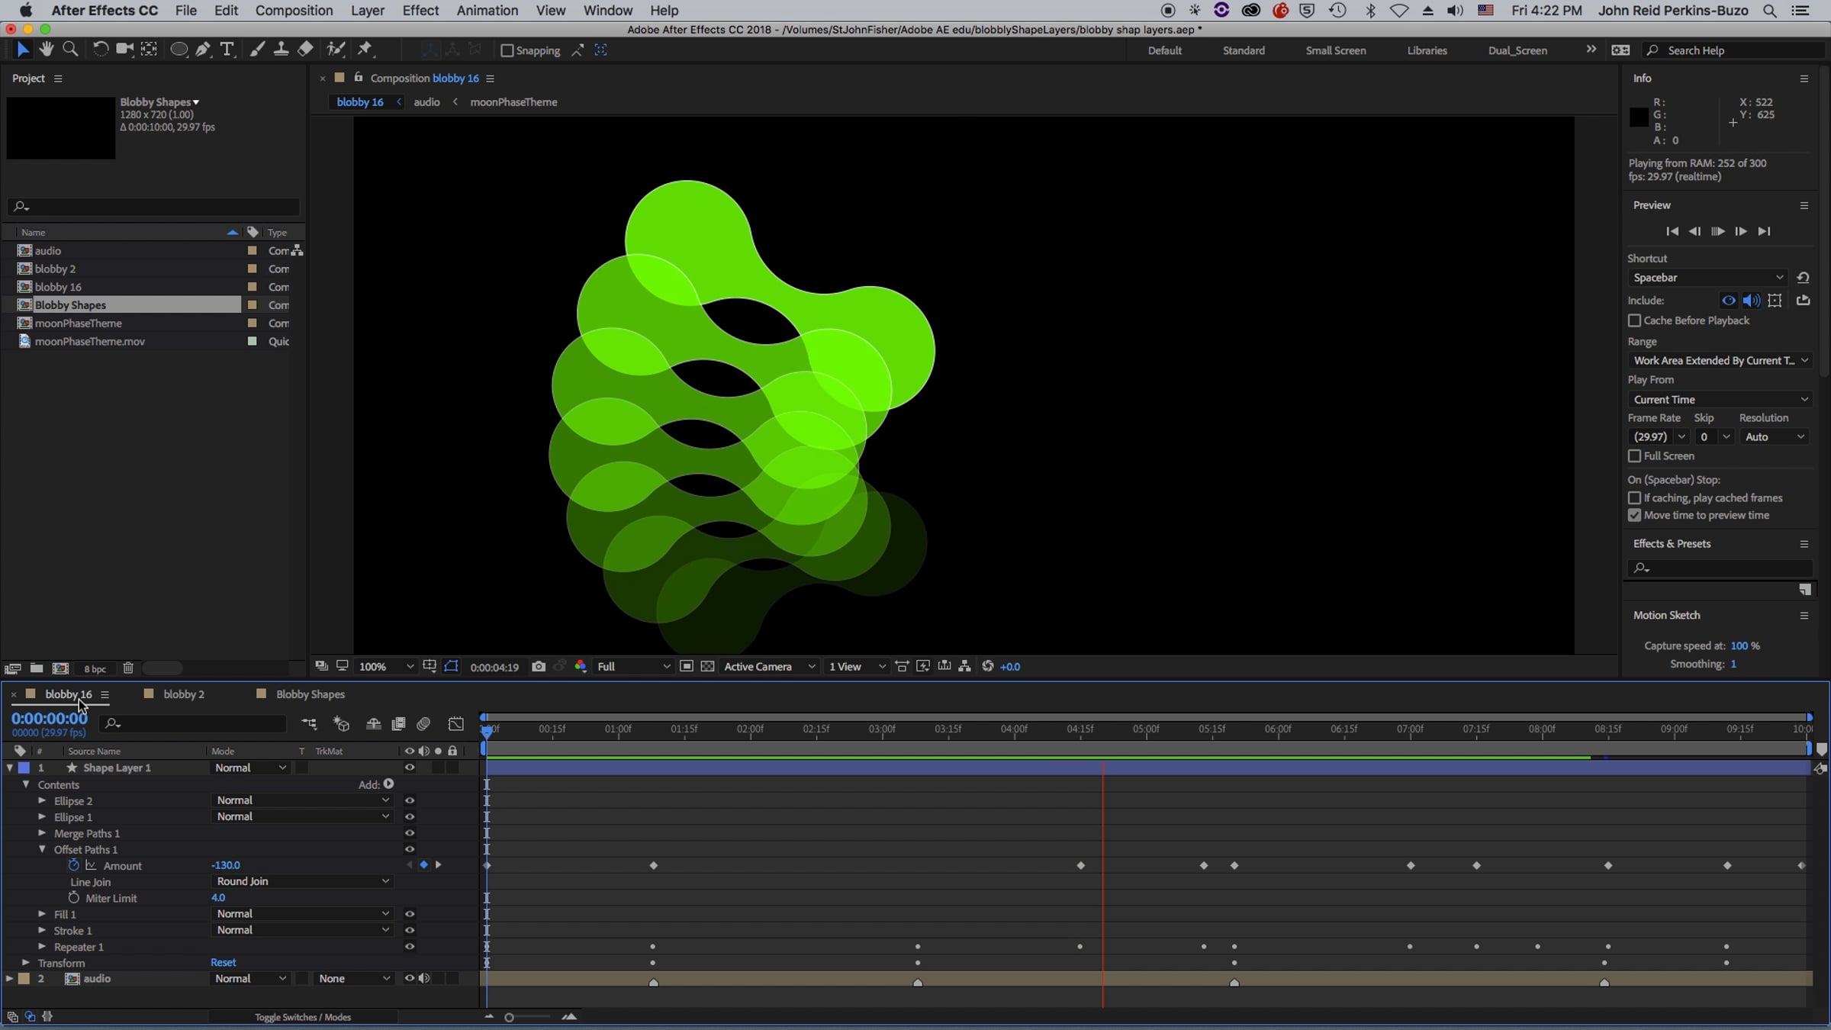This screenshot has width=1831, height=1030.
Task: Select the Zoom magnifier tool
Action: pos(70,50)
